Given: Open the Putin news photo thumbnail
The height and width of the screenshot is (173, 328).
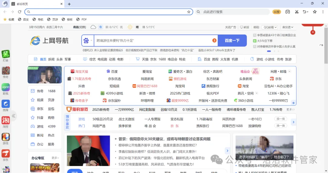Looking at the screenshot, I should coord(88,151).
